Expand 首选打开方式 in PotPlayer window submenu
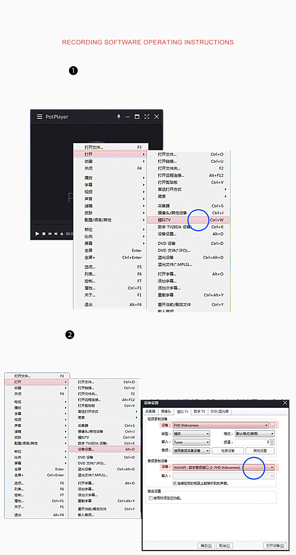This screenshot has width=296, height=555. point(188,189)
